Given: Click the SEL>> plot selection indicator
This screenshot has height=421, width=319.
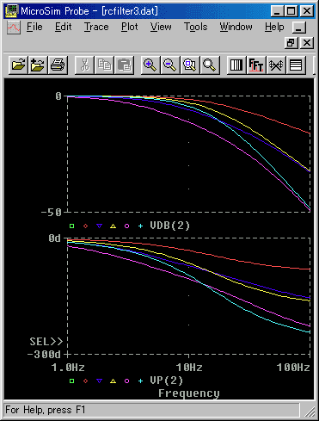Looking at the screenshot, I should 46,342.
